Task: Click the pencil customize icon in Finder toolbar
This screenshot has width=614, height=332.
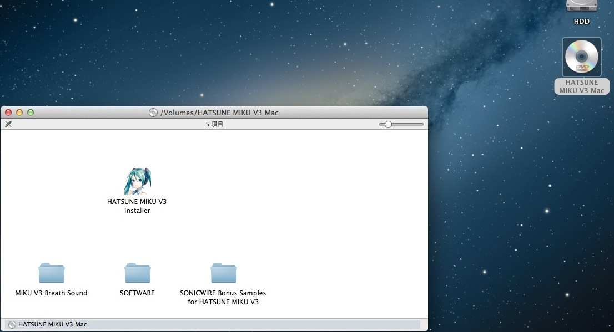Action: pos(8,124)
